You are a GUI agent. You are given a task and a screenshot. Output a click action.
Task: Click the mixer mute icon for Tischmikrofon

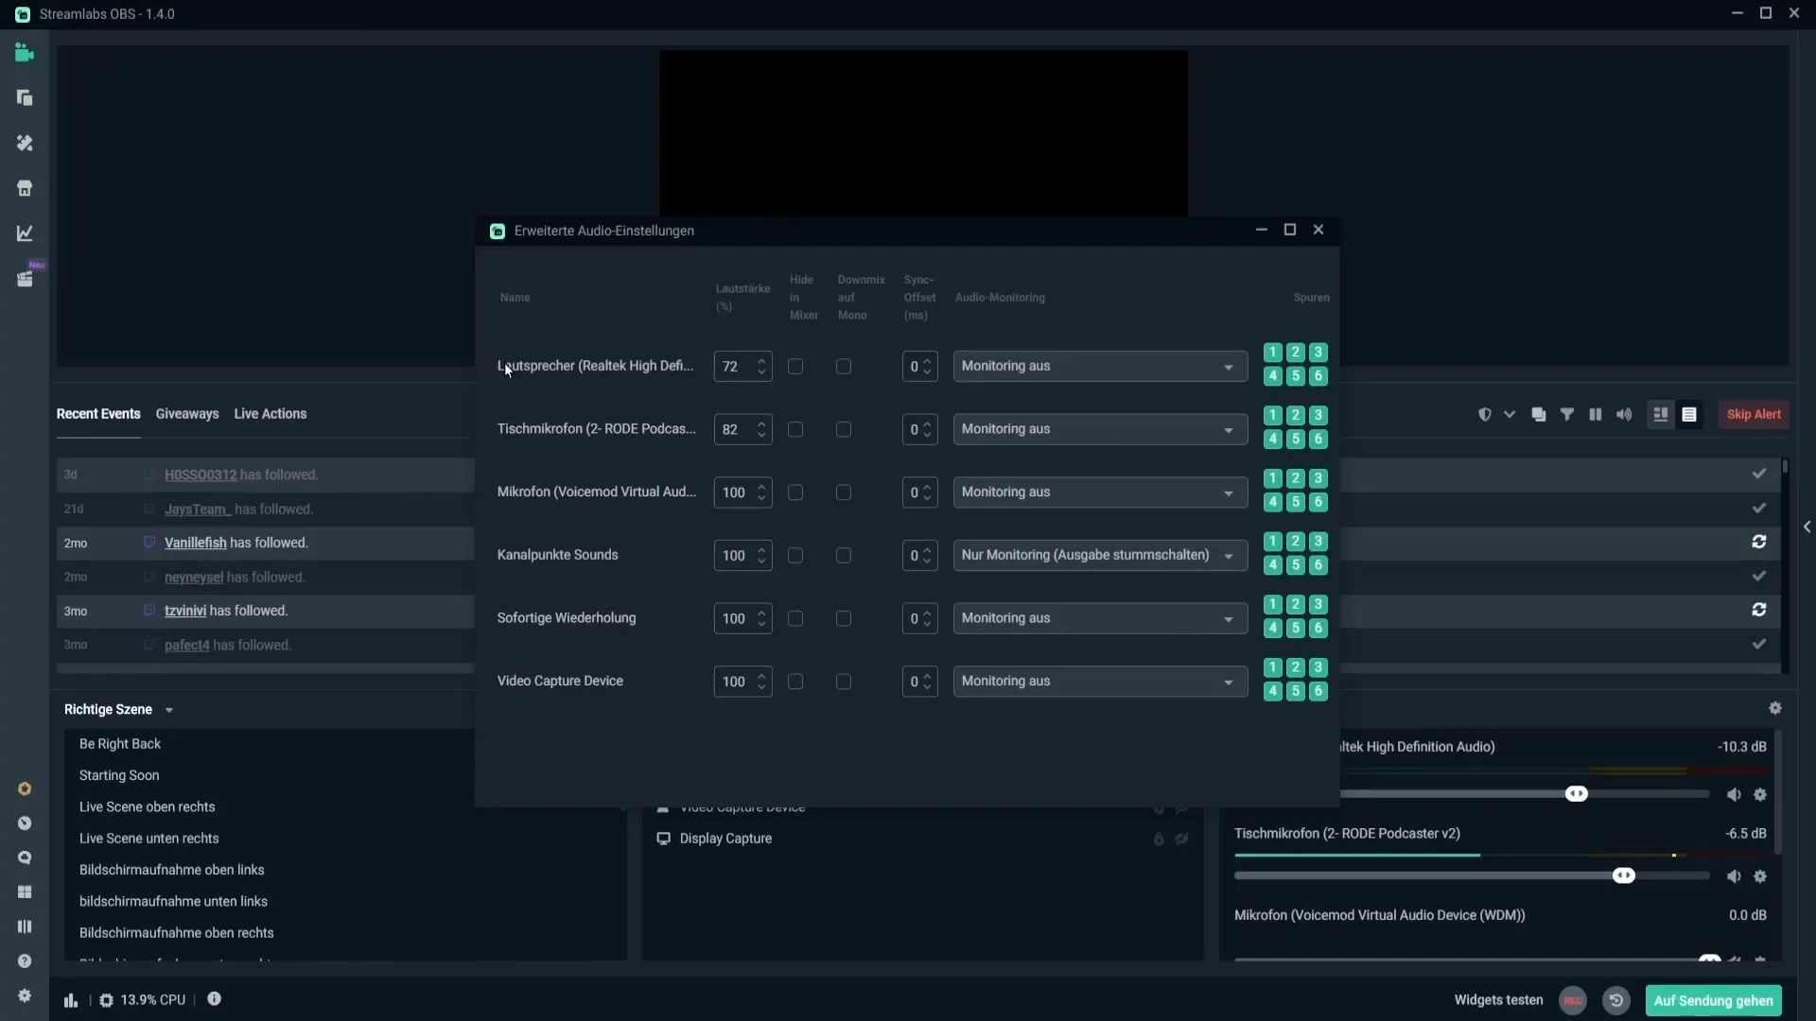(x=1733, y=875)
